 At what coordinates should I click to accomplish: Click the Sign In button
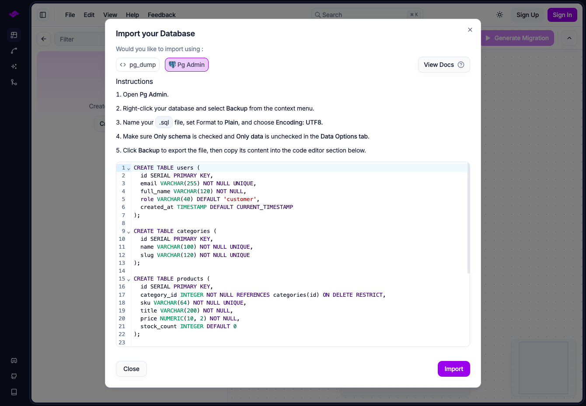(x=562, y=15)
